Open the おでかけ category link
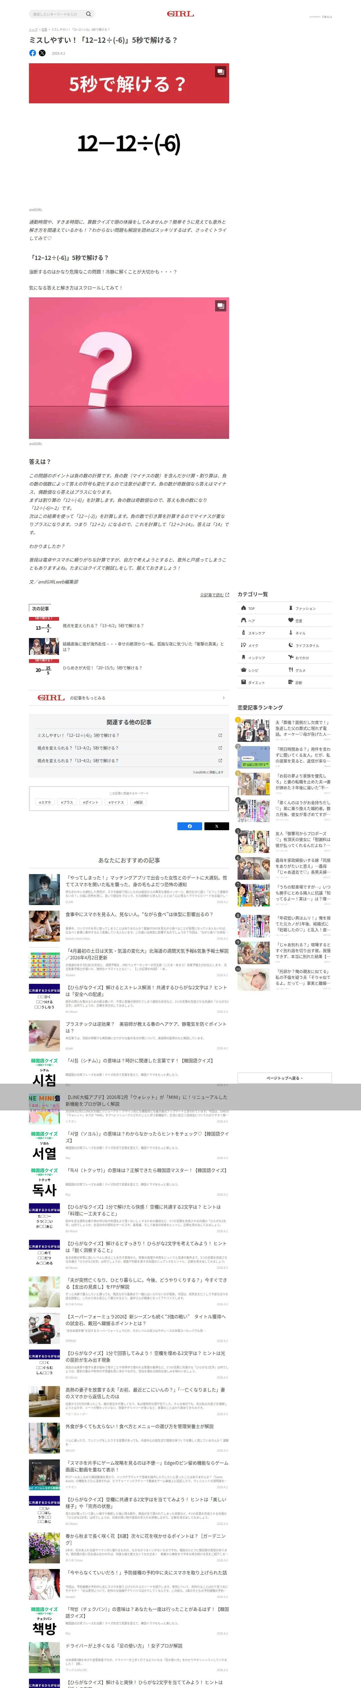The width and height of the screenshot is (361, 1688). [302, 658]
